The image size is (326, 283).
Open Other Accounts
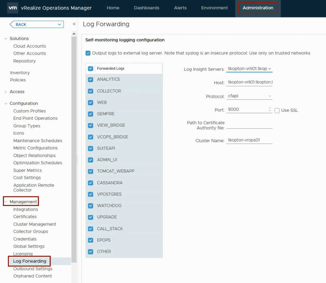coord(30,53)
